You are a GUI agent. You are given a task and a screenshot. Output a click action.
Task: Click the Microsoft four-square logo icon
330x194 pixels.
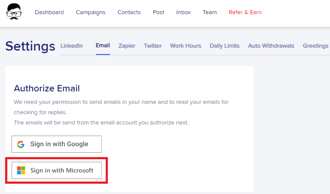(21, 170)
